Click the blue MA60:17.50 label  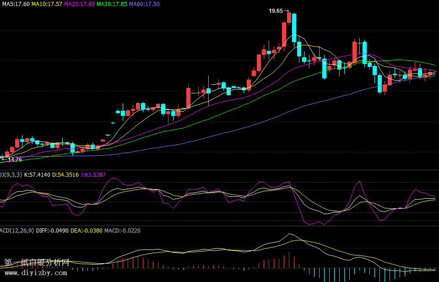pyautogui.click(x=144, y=4)
